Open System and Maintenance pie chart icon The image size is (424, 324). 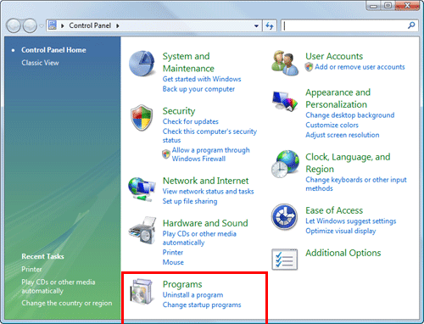[x=142, y=64]
